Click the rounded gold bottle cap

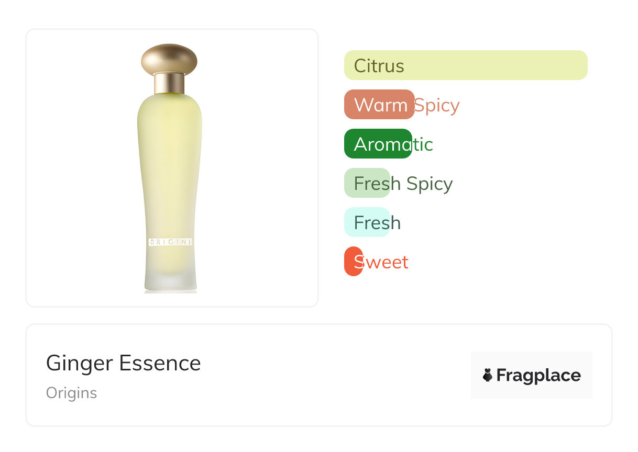coord(169,59)
